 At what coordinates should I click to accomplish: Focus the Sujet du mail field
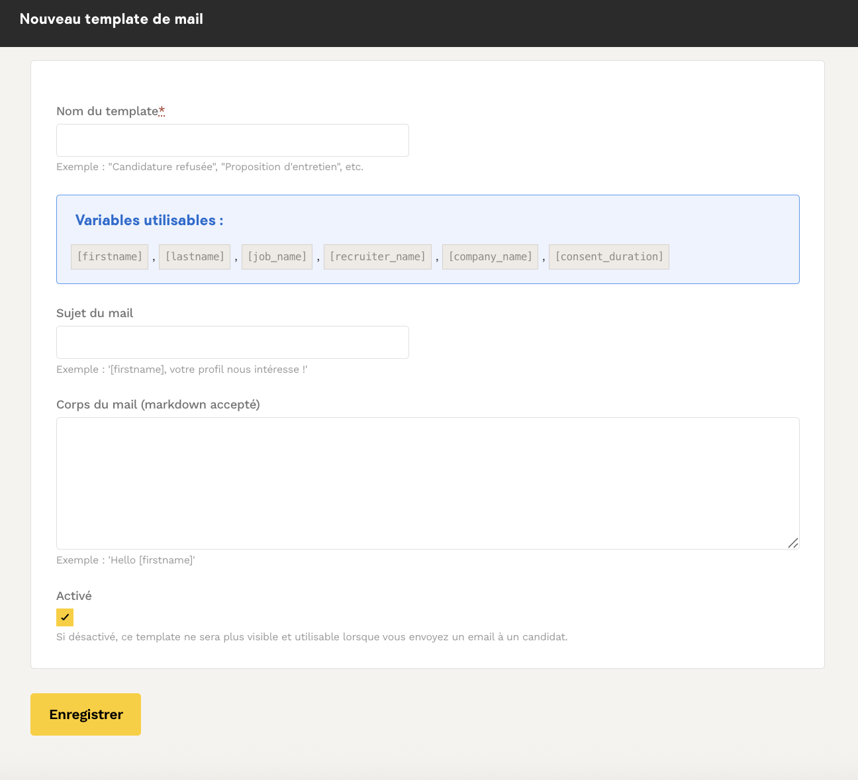click(232, 342)
